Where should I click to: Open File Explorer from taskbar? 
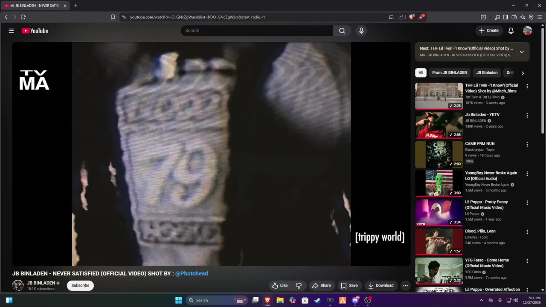coord(280,300)
